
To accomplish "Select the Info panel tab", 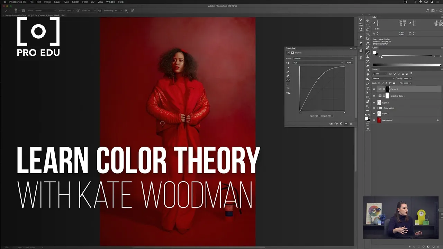I will click(374, 17).
